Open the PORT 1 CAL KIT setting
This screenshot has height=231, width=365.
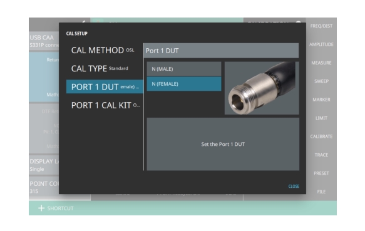click(105, 105)
